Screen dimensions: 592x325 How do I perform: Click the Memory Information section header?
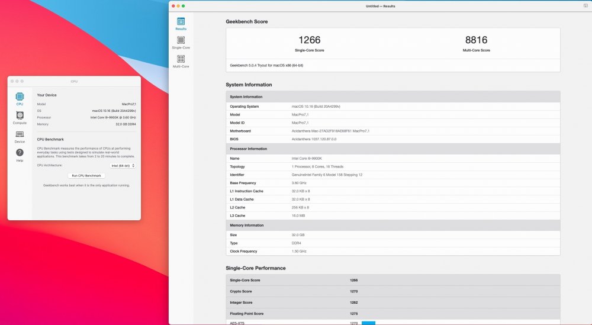393,226
